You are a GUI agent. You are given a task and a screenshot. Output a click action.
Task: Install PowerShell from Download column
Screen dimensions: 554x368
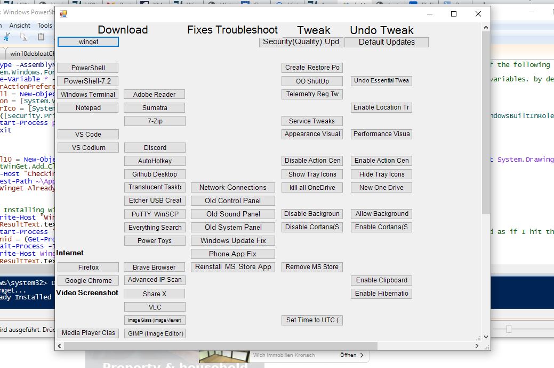pos(88,68)
